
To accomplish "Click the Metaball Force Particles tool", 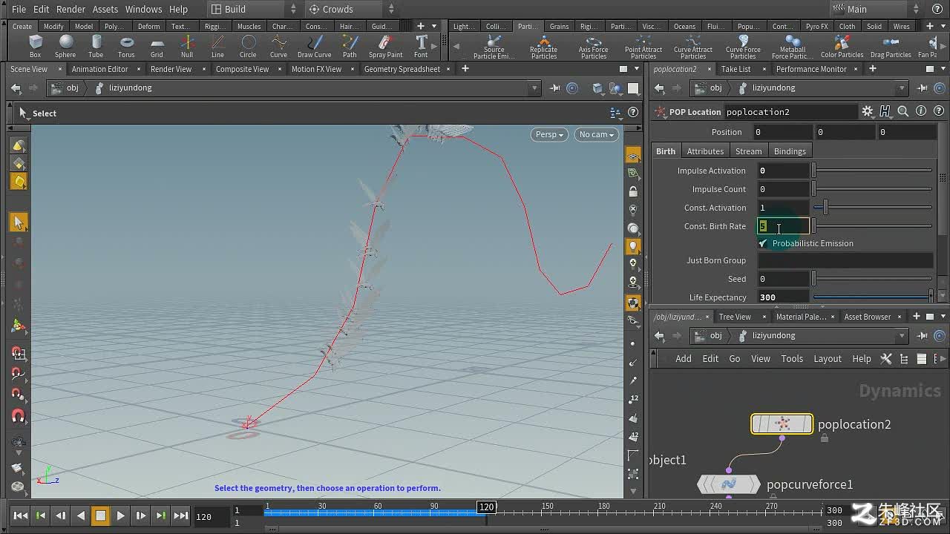I will click(792, 47).
